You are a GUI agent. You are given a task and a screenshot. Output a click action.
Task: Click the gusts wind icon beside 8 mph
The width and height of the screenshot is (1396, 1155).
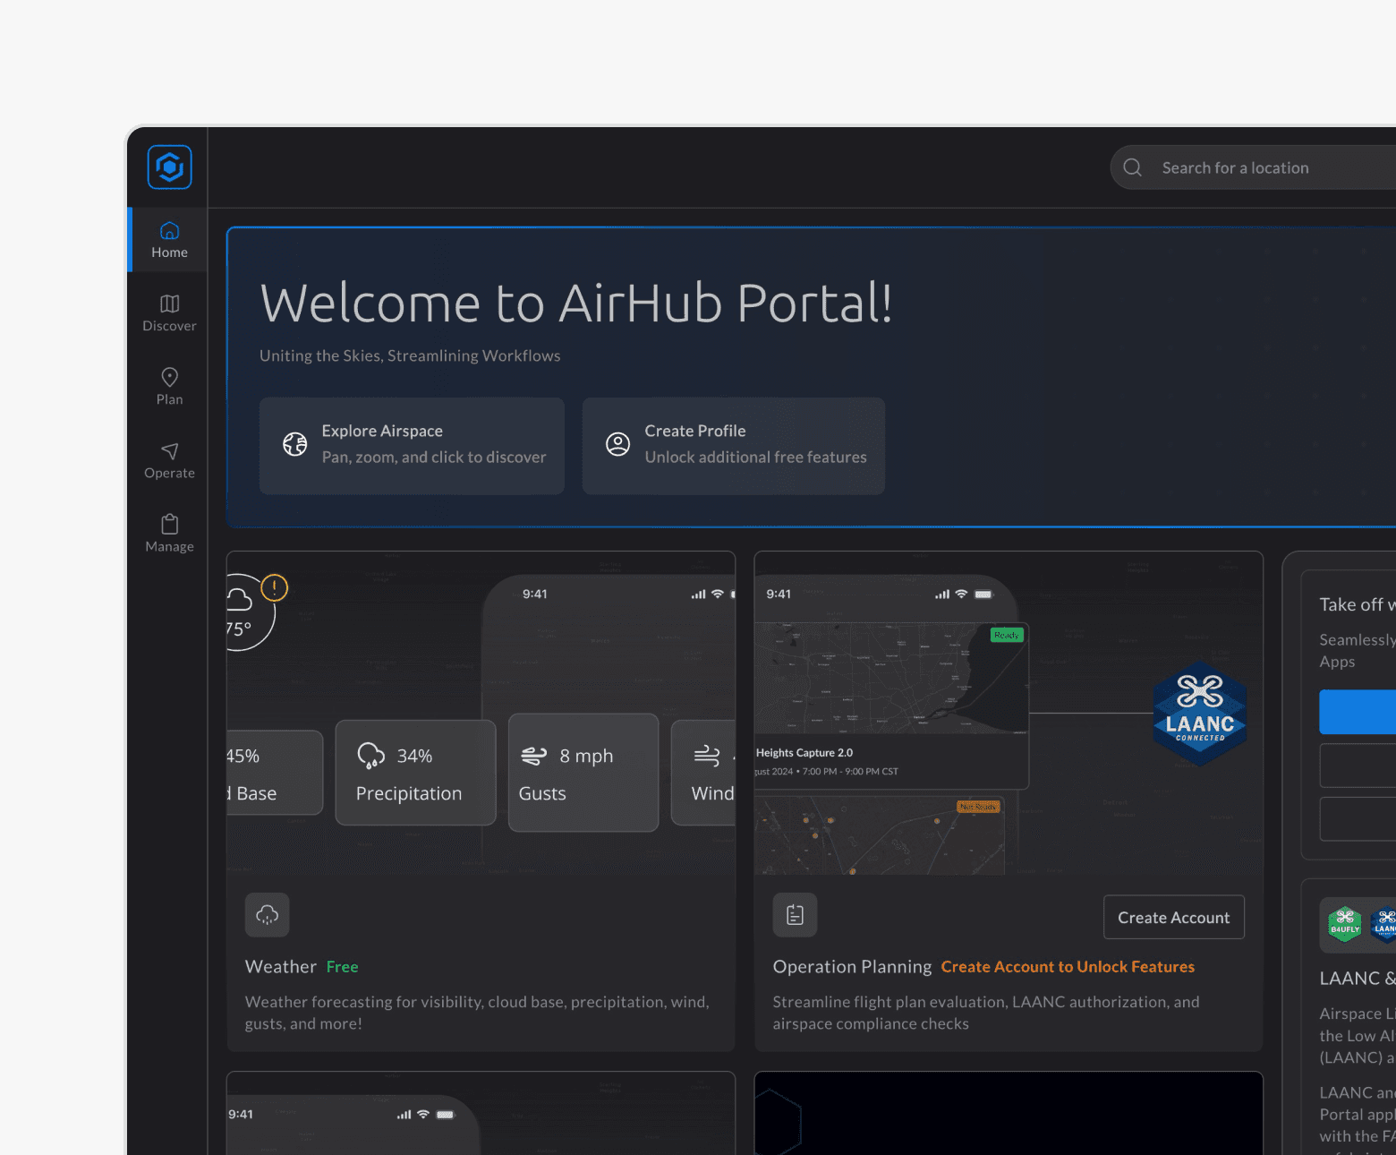pos(534,756)
